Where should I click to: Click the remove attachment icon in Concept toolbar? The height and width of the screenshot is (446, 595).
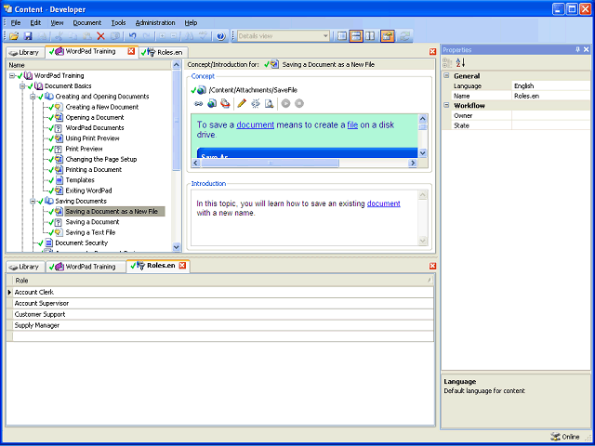click(x=225, y=103)
